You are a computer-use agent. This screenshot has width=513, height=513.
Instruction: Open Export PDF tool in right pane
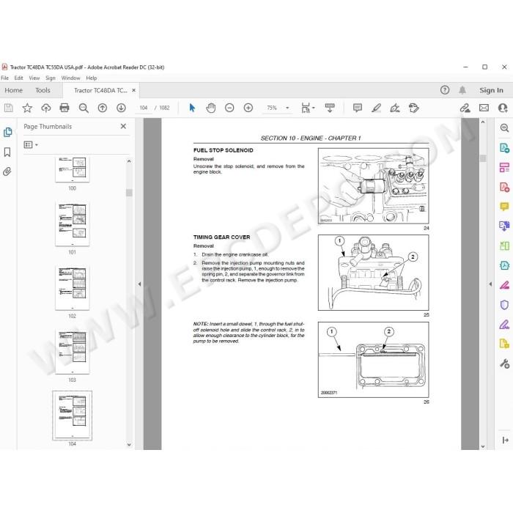point(504,148)
